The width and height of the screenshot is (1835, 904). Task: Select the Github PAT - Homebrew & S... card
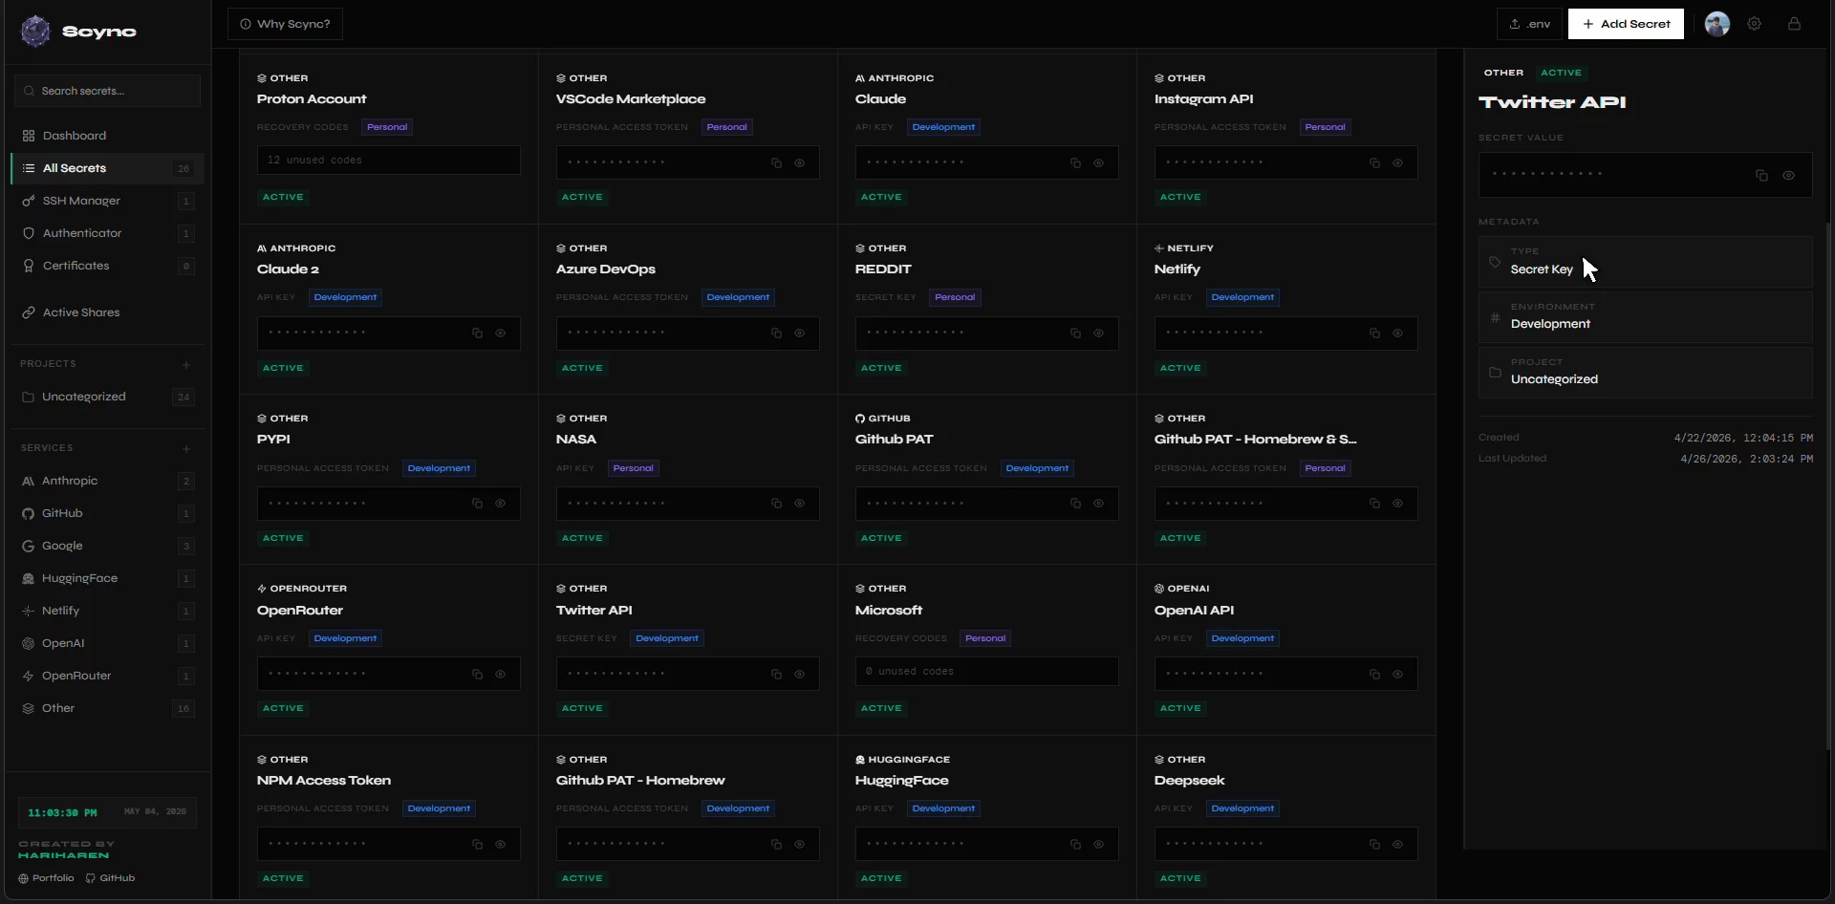[1285, 480]
